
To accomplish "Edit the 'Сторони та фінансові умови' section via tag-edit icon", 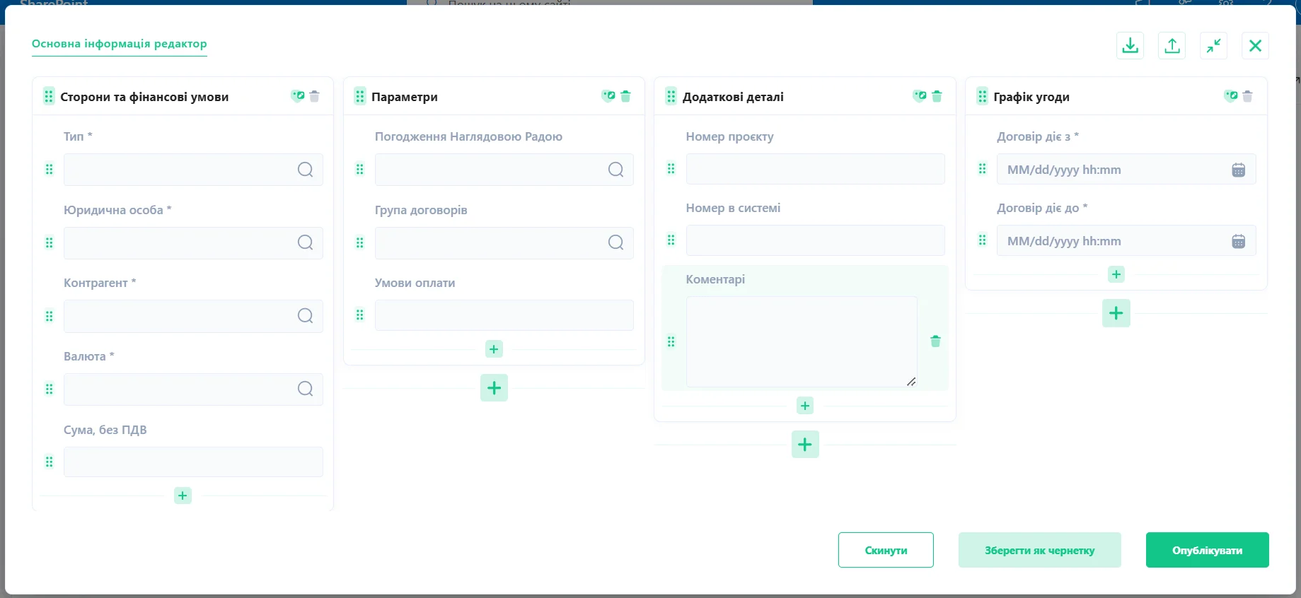I will 298,96.
